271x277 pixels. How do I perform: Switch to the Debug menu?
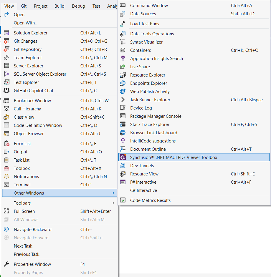click(x=78, y=6)
